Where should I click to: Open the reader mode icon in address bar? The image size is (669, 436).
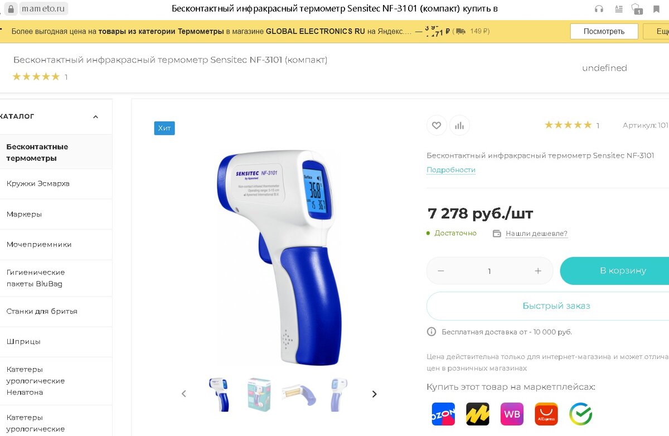[618, 9]
